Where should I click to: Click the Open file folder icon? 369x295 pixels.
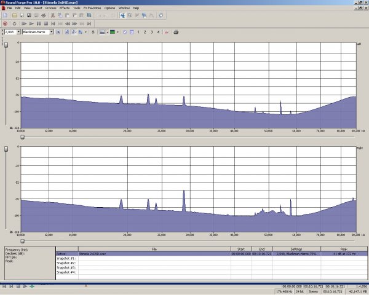click(x=14, y=15)
